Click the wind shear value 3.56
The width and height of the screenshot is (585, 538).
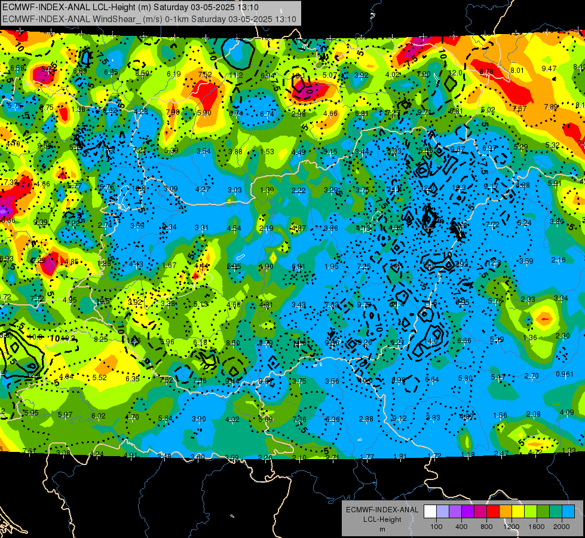tap(332, 381)
